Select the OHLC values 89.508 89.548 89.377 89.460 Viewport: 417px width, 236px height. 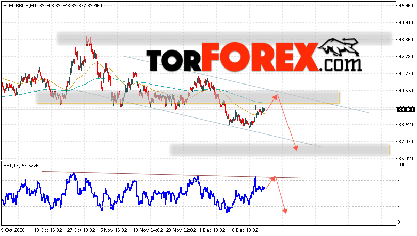71,6
